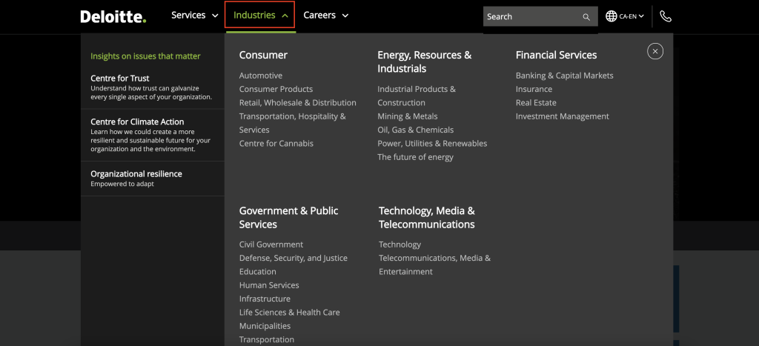Click the phone contact icon

[666, 16]
